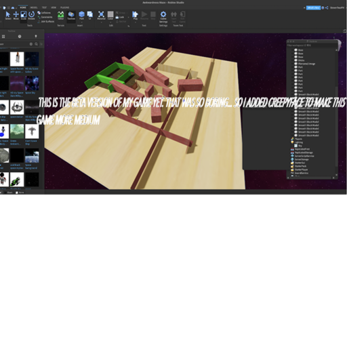The height and width of the screenshot is (347, 347).
Task: Open Game Settings
Action: 163,17
